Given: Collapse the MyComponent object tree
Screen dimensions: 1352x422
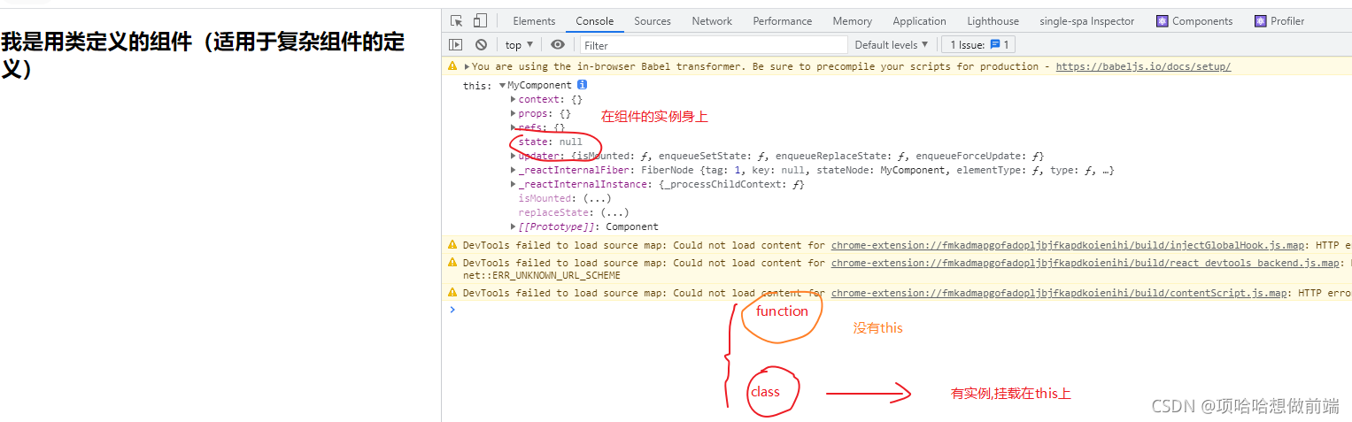Looking at the screenshot, I should [503, 86].
